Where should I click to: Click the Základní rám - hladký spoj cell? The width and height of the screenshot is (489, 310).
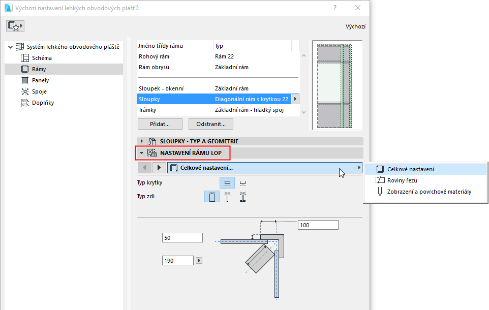pyautogui.click(x=249, y=110)
